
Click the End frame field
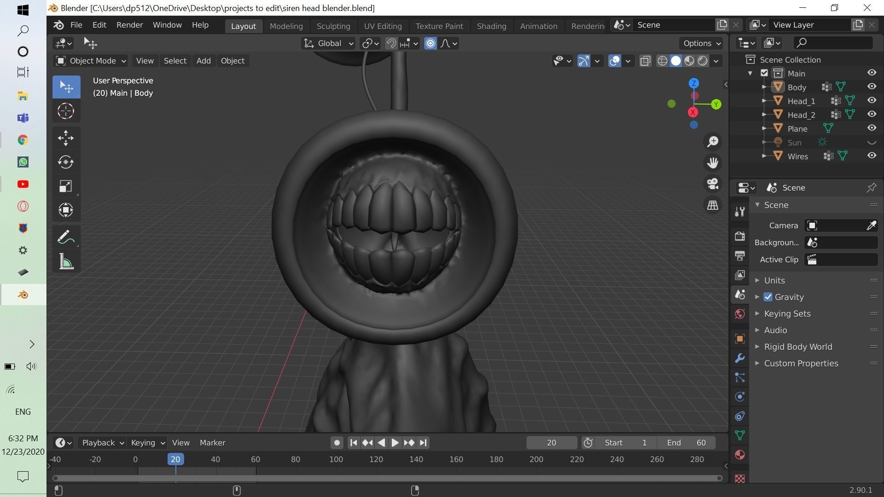point(687,443)
